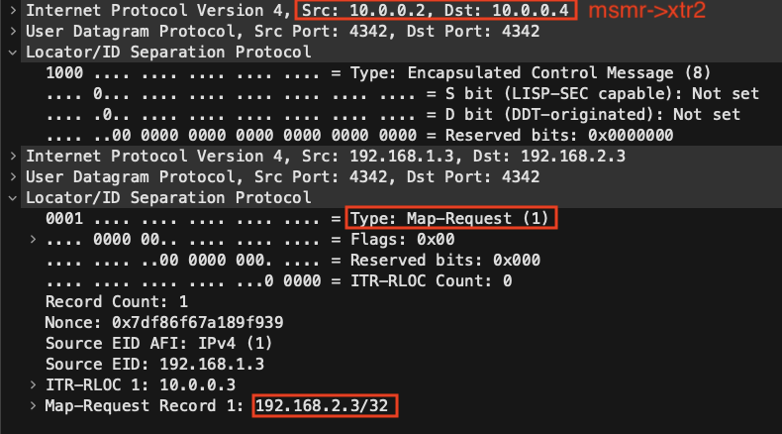Image resolution: width=782 pixels, height=434 pixels.
Task: Collapse the first Locator/ID Separation Protocol section
Action: point(13,52)
